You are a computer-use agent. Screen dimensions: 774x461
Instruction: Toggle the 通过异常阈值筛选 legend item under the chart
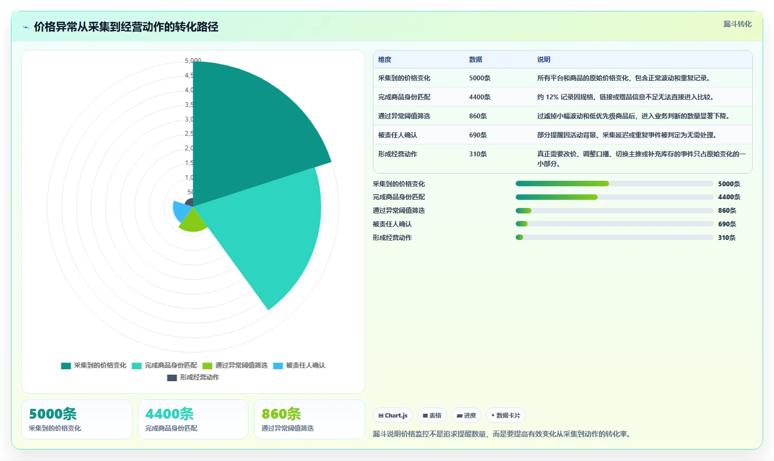(235, 365)
